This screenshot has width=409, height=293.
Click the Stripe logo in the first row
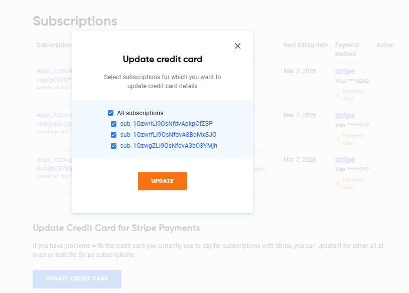pos(345,72)
